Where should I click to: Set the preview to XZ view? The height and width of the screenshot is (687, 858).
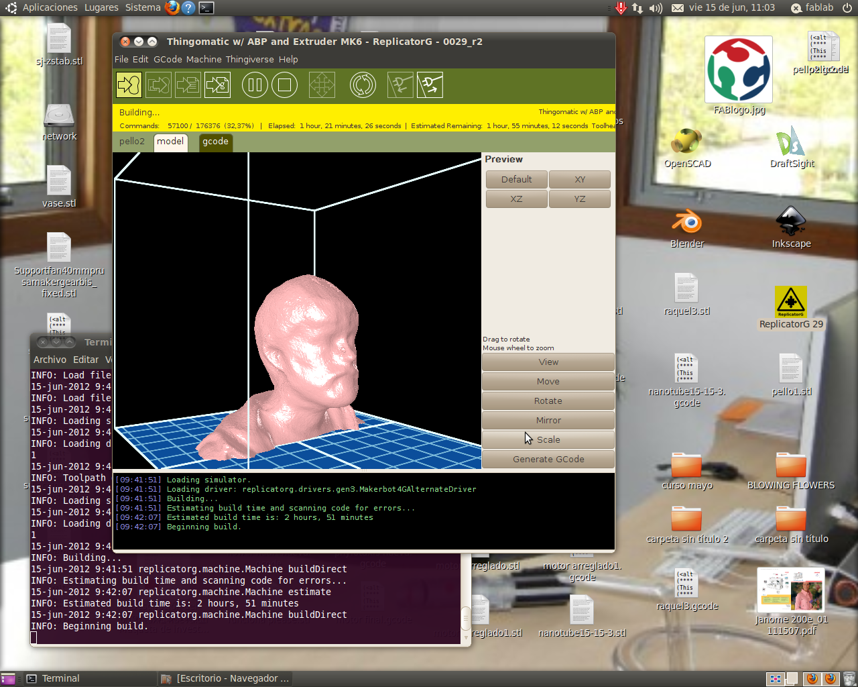point(516,199)
